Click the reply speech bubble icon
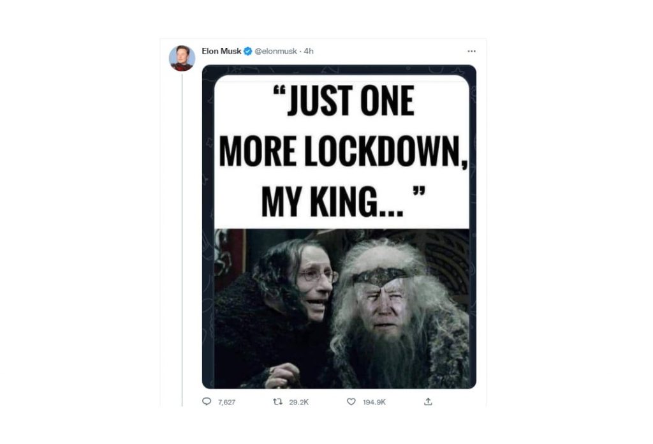The width and height of the screenshot is (653, 444). pos(207,401)
